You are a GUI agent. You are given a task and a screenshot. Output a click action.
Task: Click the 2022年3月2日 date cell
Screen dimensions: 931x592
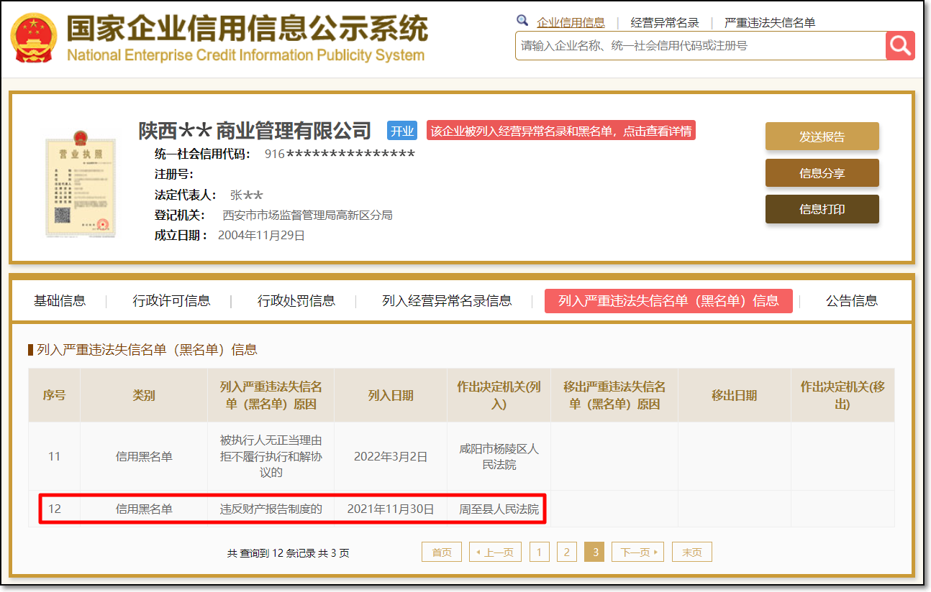point(391,456)
